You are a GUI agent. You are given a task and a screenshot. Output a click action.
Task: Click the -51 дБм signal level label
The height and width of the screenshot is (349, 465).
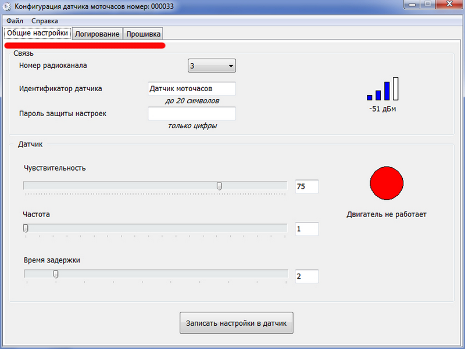point(382,109)
